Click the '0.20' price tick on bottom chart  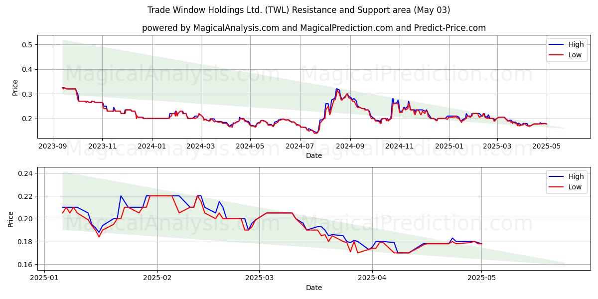25,219
